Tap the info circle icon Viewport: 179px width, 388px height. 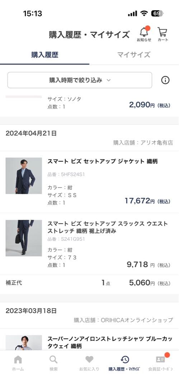165,80
